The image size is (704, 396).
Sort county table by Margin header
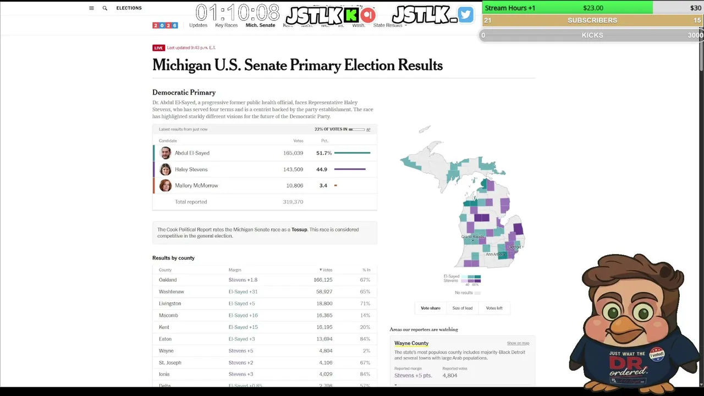[235, 270]
